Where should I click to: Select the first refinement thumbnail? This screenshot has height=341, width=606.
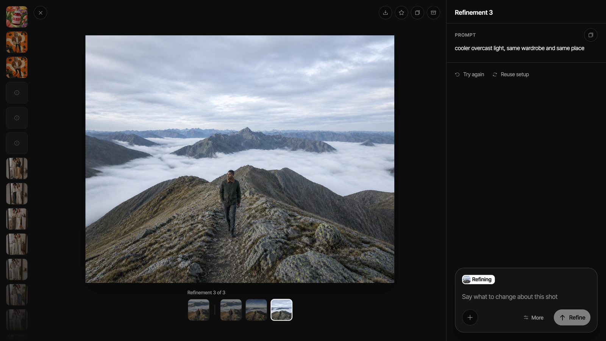coord(231,310)
